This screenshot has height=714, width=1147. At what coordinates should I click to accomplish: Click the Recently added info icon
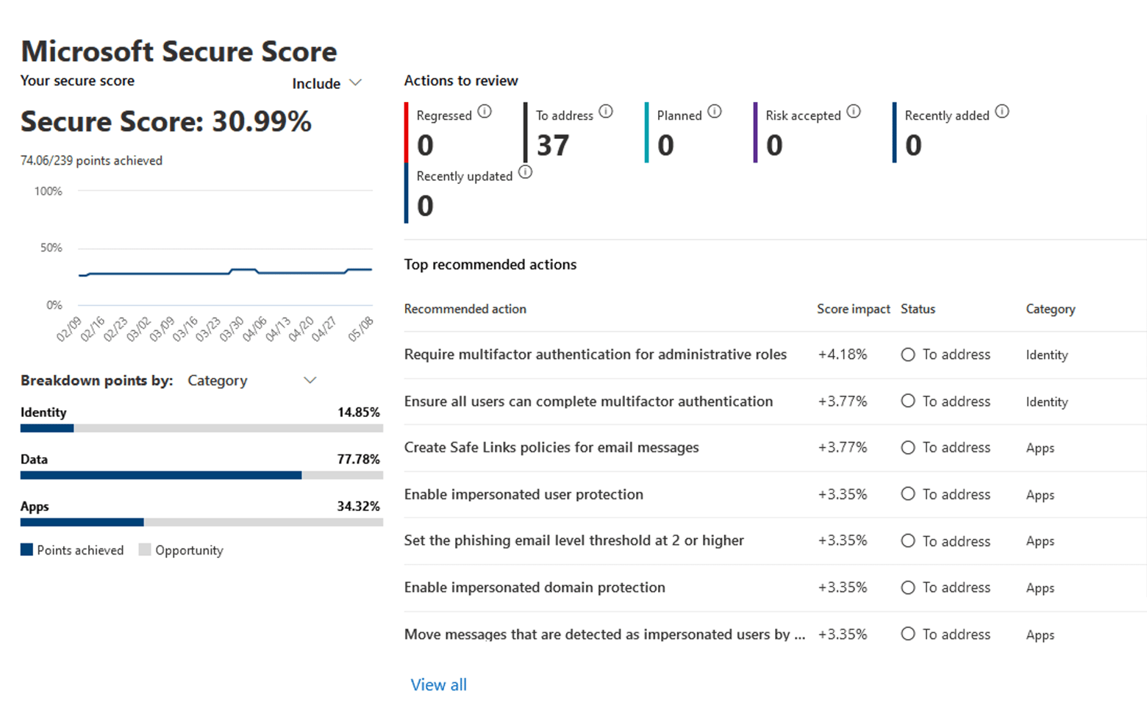point(1002,111)
